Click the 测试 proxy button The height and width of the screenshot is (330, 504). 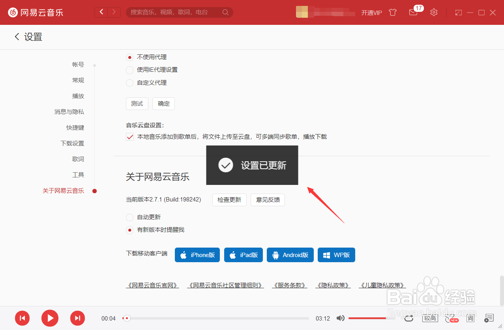[137, 104]
